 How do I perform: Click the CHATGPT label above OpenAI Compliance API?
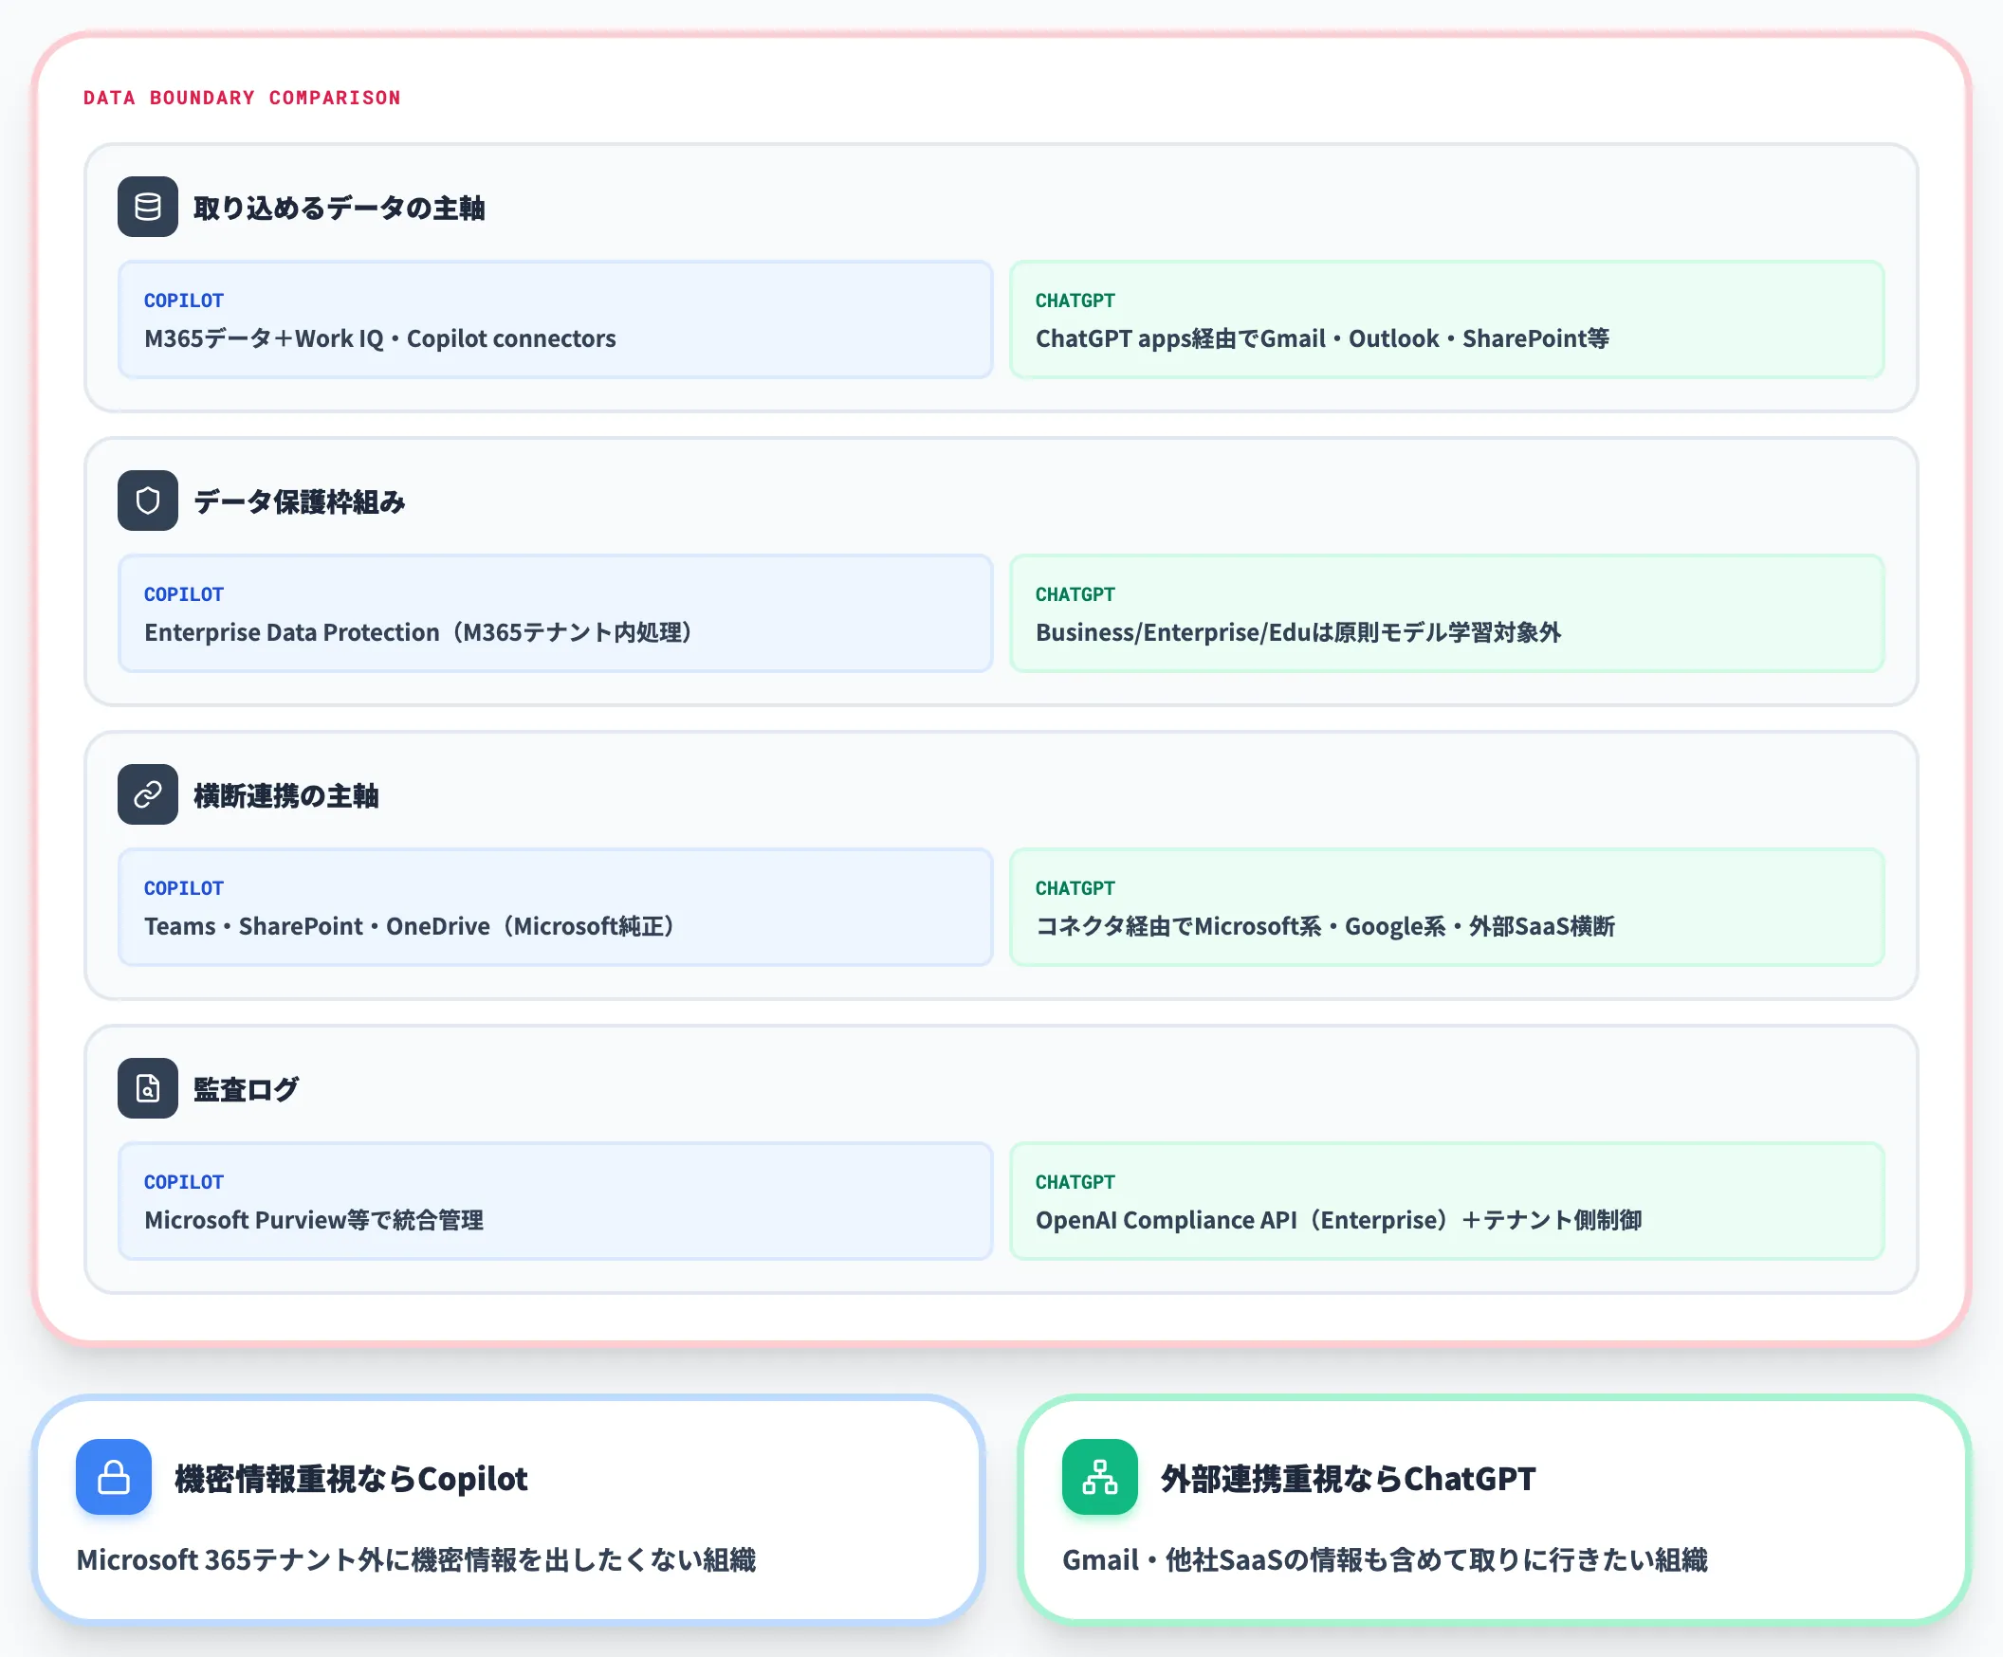[1075, 1181]
